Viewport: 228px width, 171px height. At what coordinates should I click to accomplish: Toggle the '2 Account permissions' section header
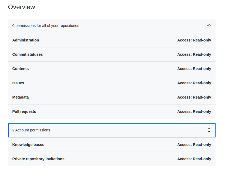coord(31,130)
